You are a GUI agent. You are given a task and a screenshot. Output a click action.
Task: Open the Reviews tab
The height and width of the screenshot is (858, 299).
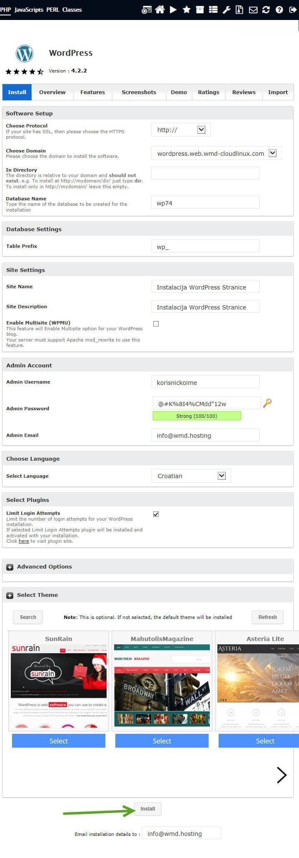tap(244, 92)
